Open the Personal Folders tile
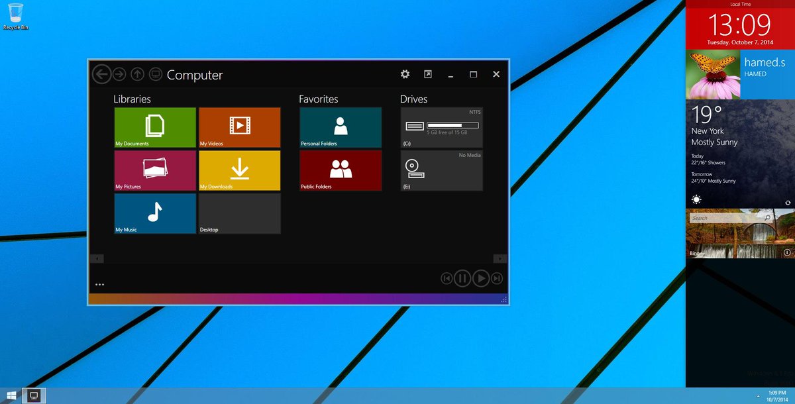795x404 pixels. 341,127
